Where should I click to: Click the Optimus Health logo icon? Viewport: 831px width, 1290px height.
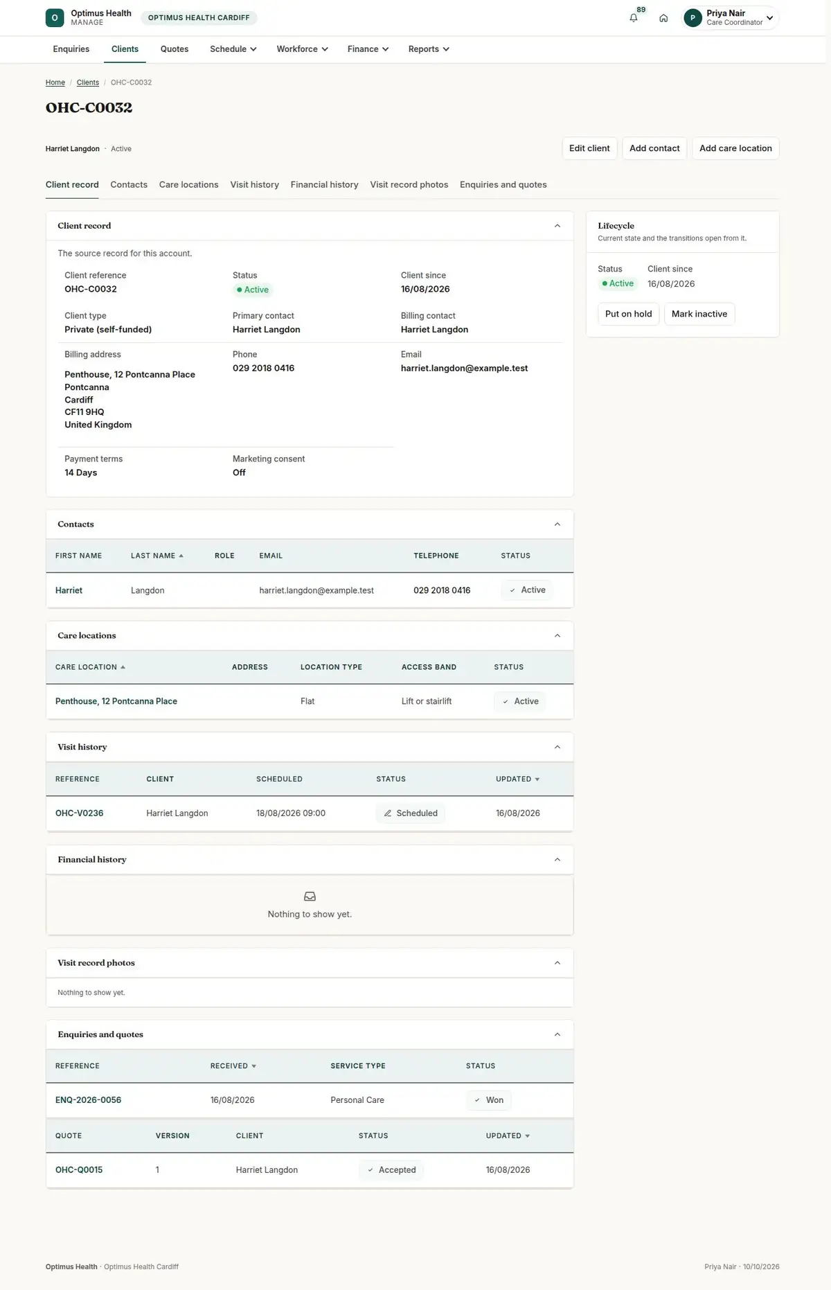tap(55, 18)
